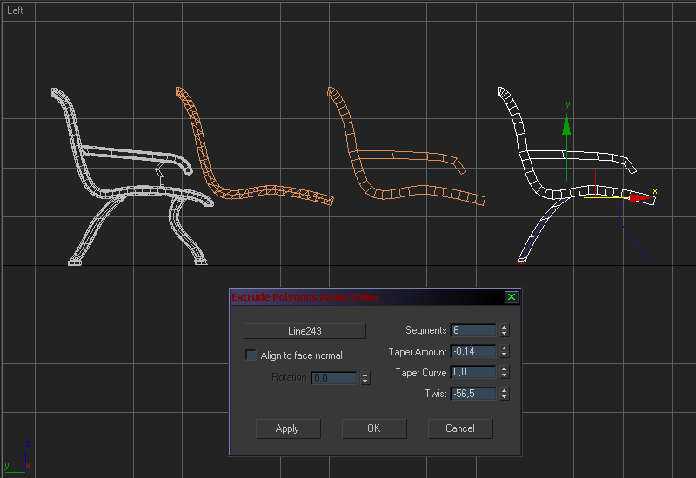
Task: Click the Line243 spline picker button
Action: tap(304, 331)
